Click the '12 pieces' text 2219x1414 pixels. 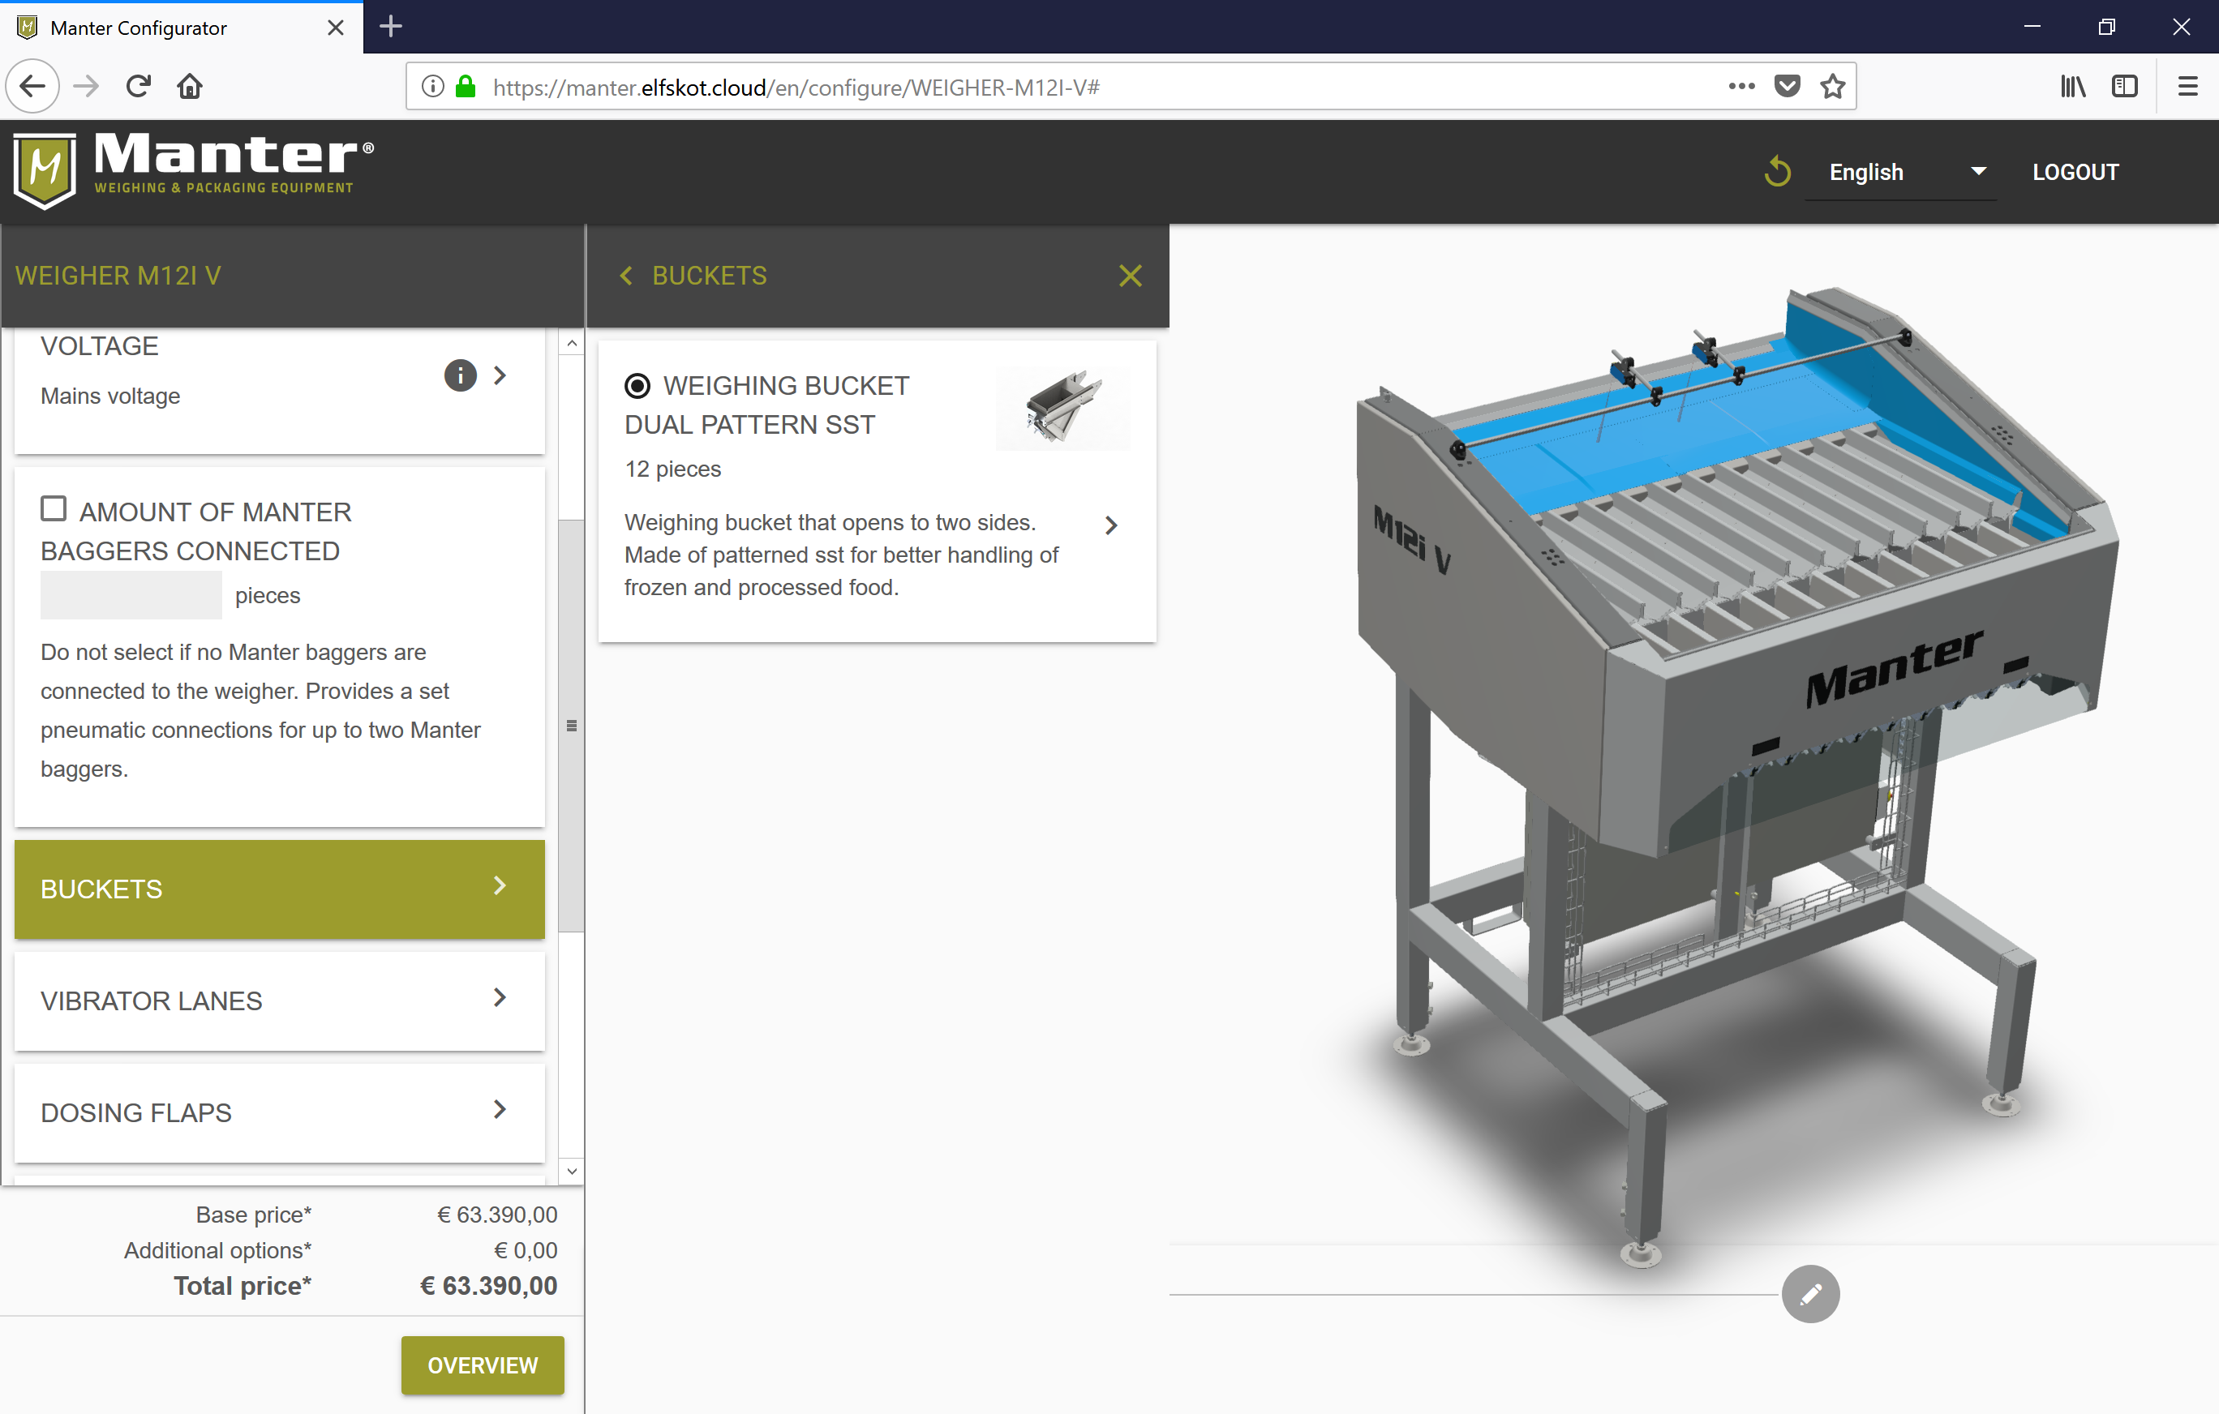[672, 469]
